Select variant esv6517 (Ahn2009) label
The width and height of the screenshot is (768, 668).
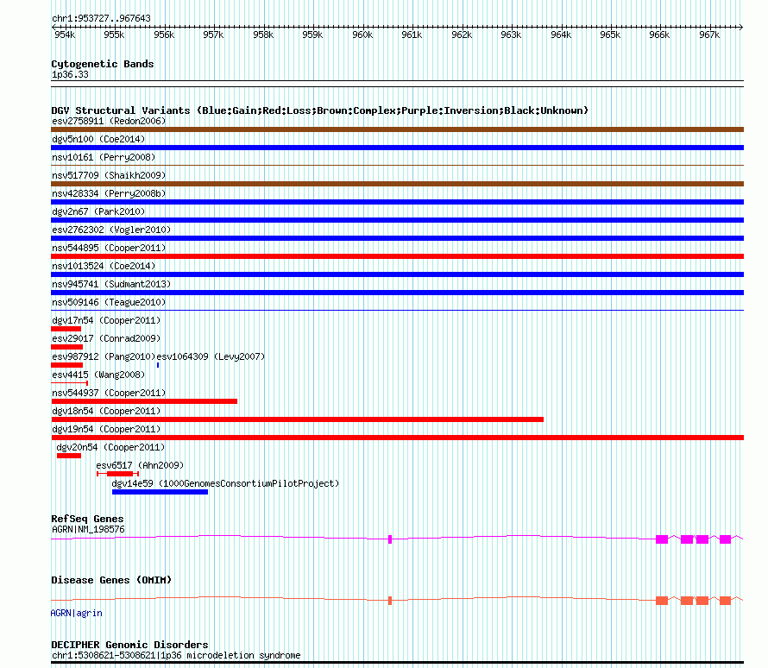[140, 465]
